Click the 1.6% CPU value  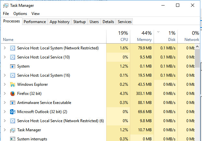pyautogui.click(x=124, y=48)
